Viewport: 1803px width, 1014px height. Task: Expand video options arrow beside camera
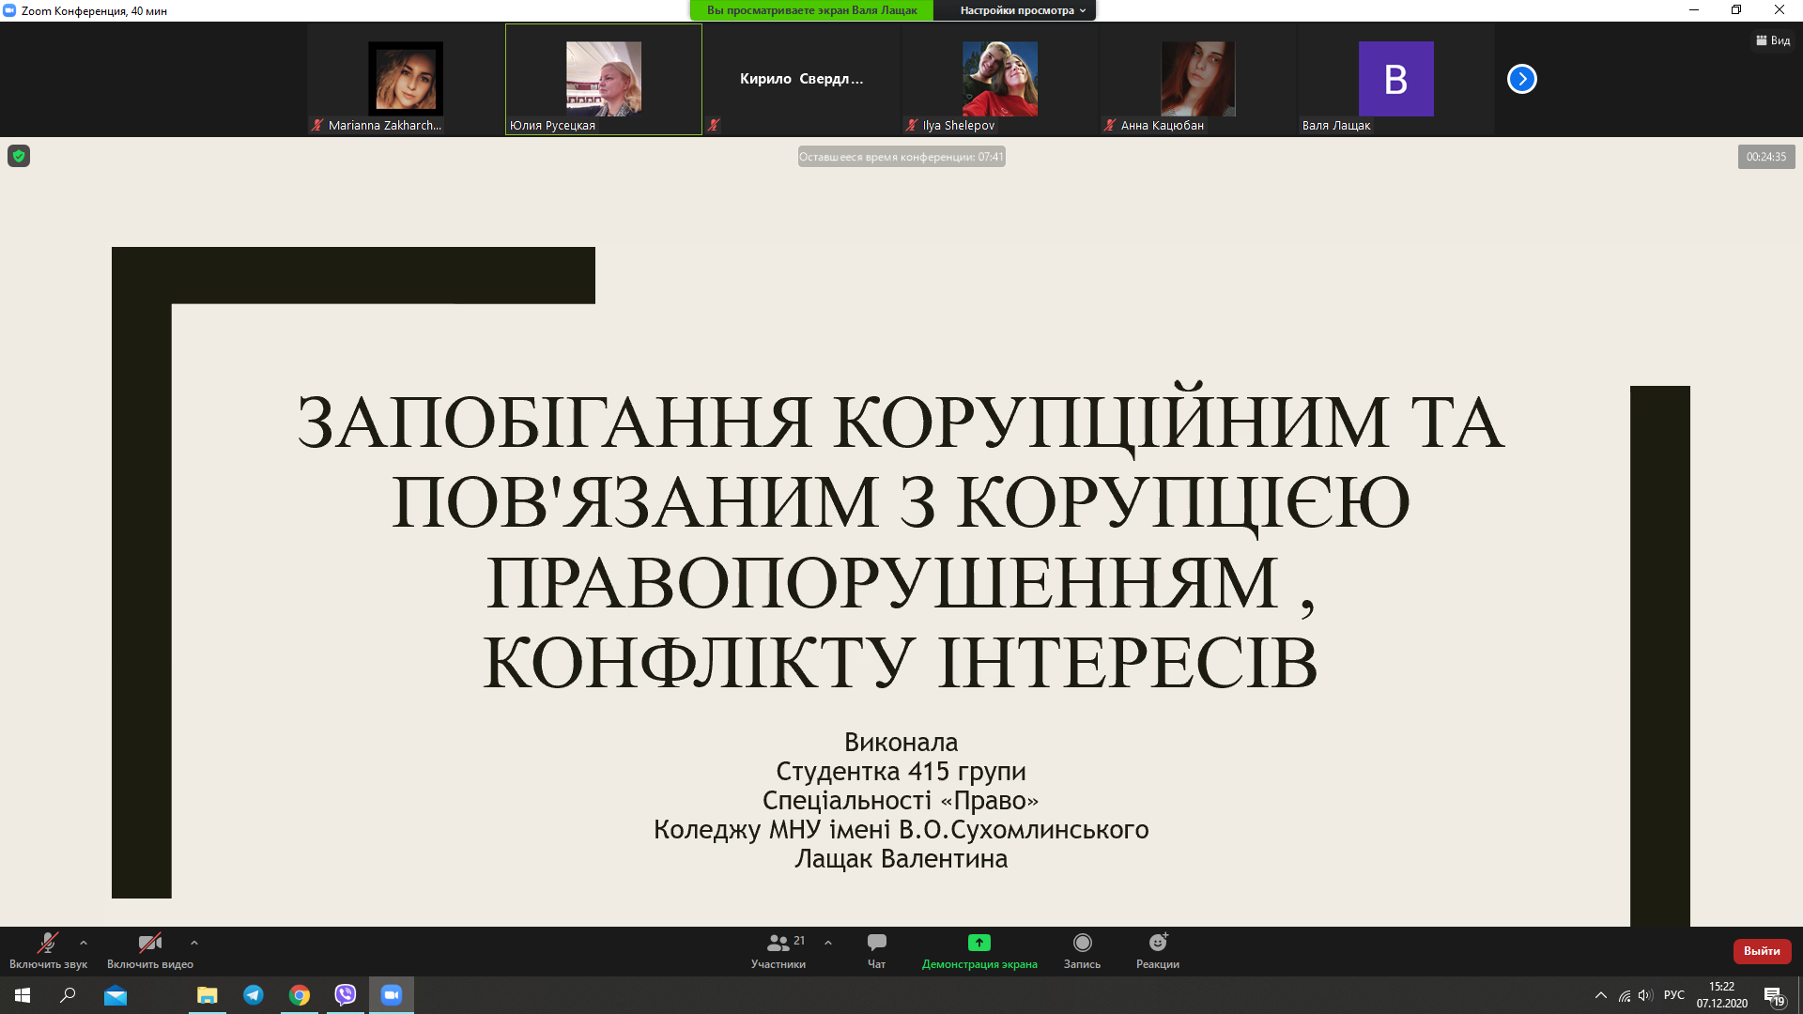pyautogui.click(x=194, y=943)
